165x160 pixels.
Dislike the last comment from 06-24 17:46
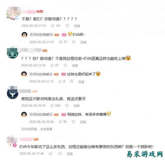[60, 154]
